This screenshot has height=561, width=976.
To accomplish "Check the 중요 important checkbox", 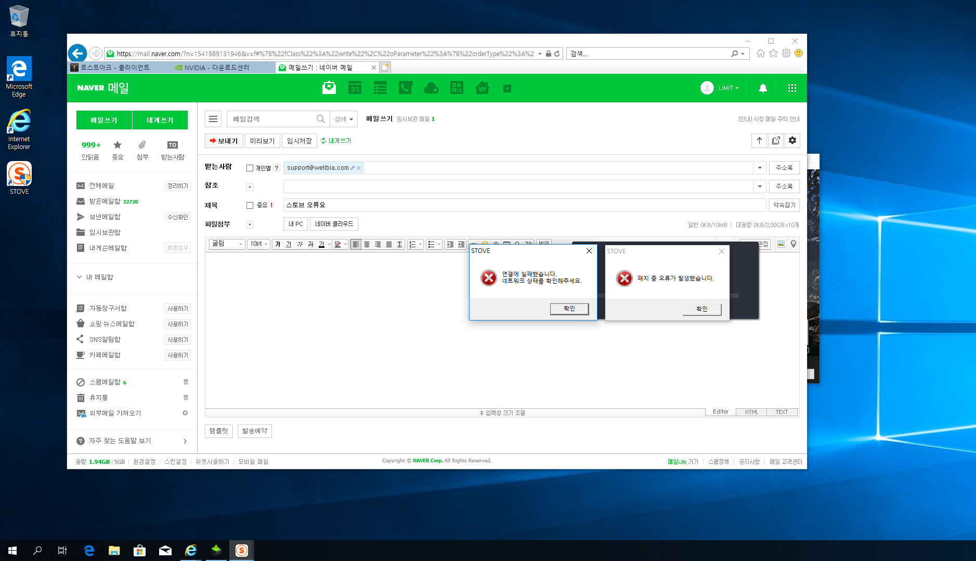I will [x=250, y=206].
